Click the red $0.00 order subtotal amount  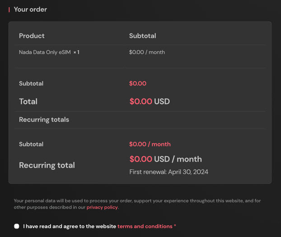138,83
